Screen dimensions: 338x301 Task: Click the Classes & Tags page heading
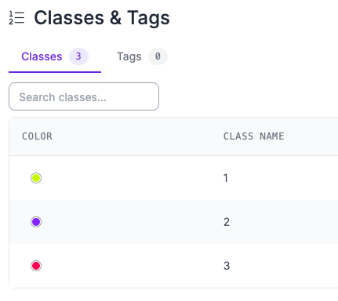(x=102, y=18)
